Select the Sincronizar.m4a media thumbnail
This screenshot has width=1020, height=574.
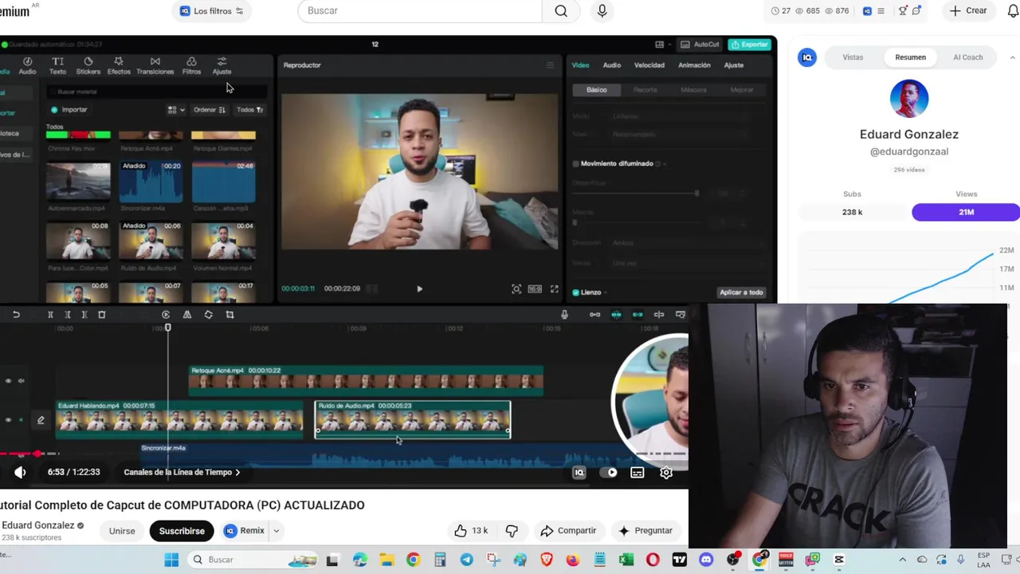click(151, 183)
